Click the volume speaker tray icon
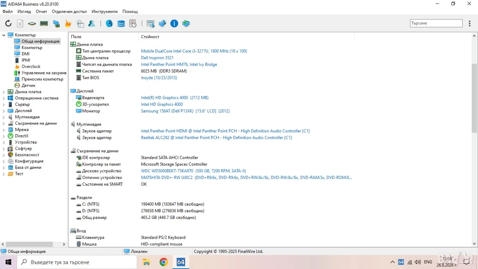478x269 pixels. (418, 262)
